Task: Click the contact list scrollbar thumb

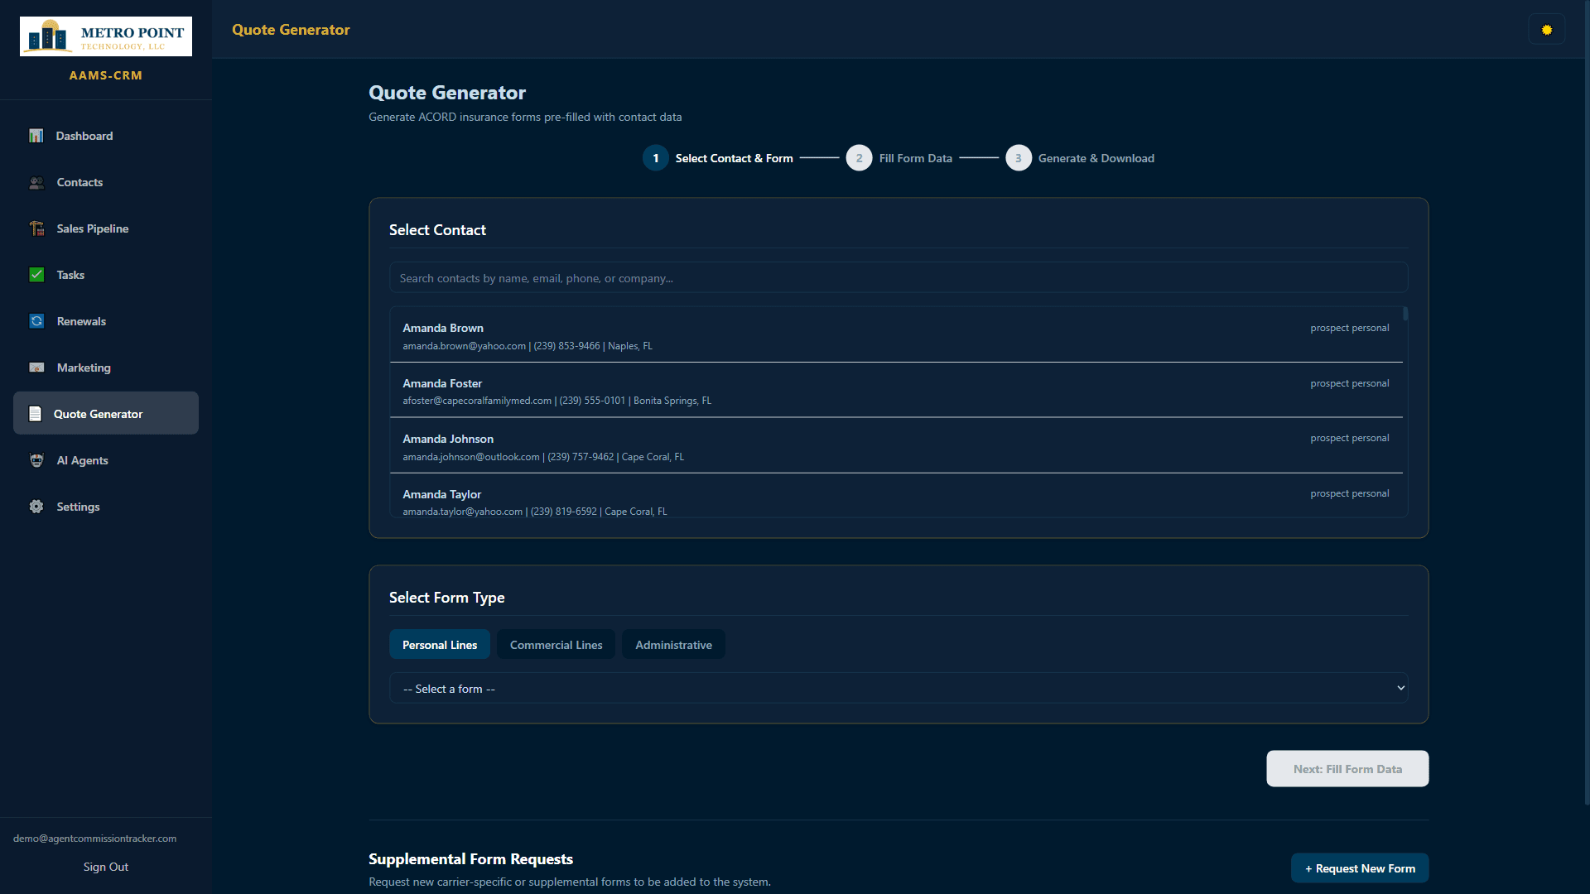Action: [x=1405, y=314]
